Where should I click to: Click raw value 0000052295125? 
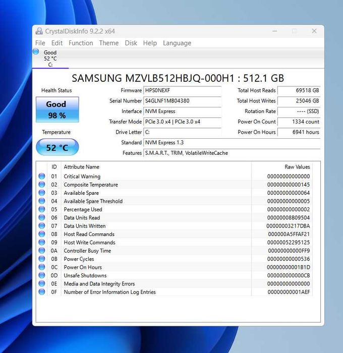tap(289, 243)
